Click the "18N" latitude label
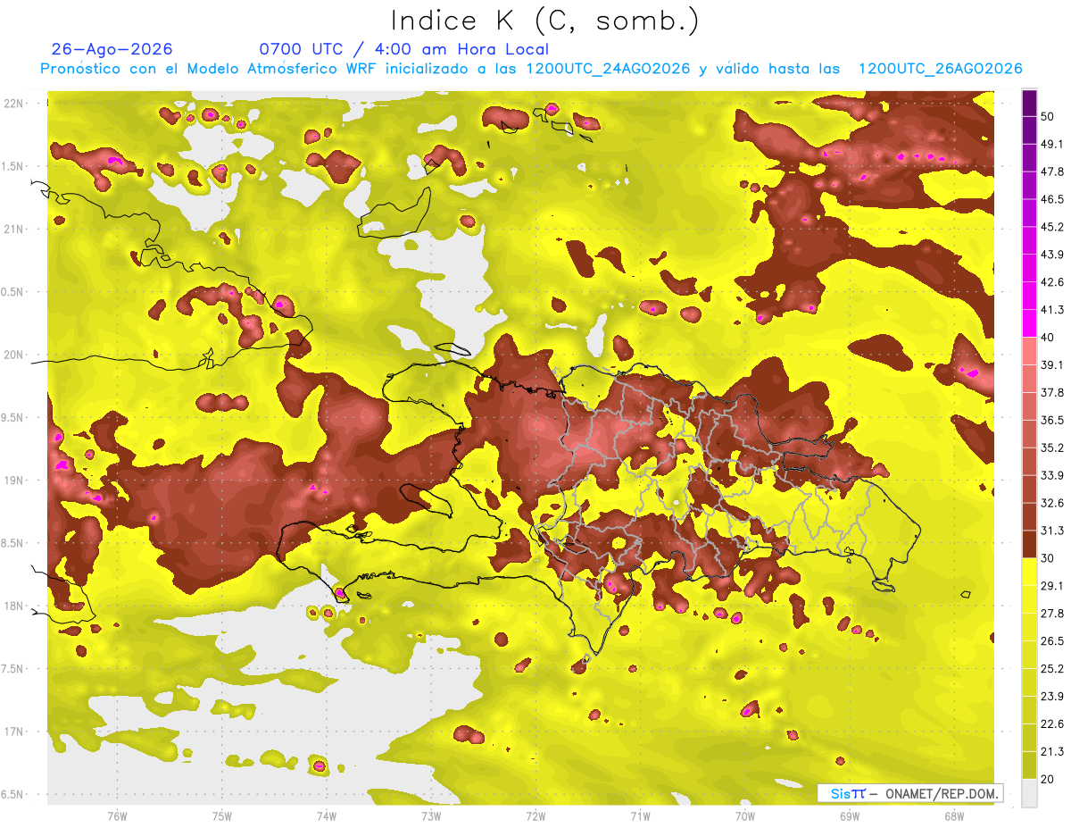 point(13,606)
